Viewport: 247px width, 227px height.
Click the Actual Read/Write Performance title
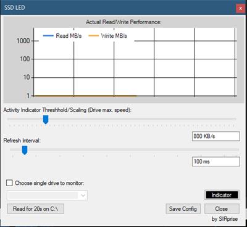(x=124, y=22)
